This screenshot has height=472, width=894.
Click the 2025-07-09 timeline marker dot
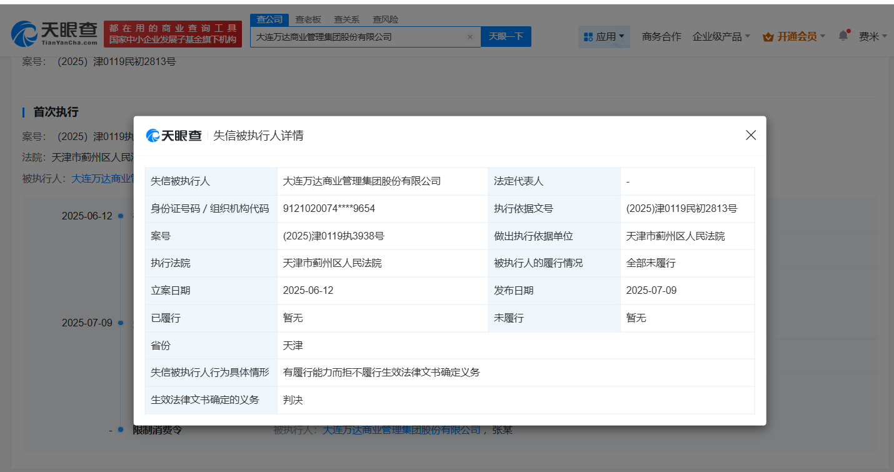point(121,323)
